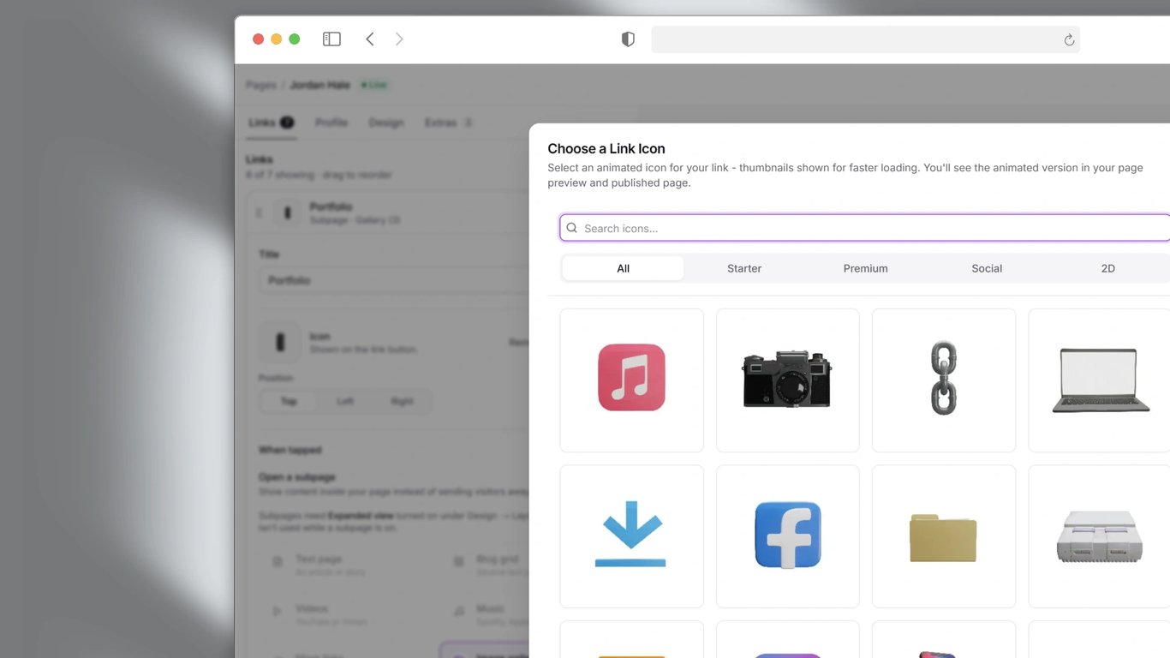
Task: Click the Title field containing Portfolio
Action: pos(394,280)
